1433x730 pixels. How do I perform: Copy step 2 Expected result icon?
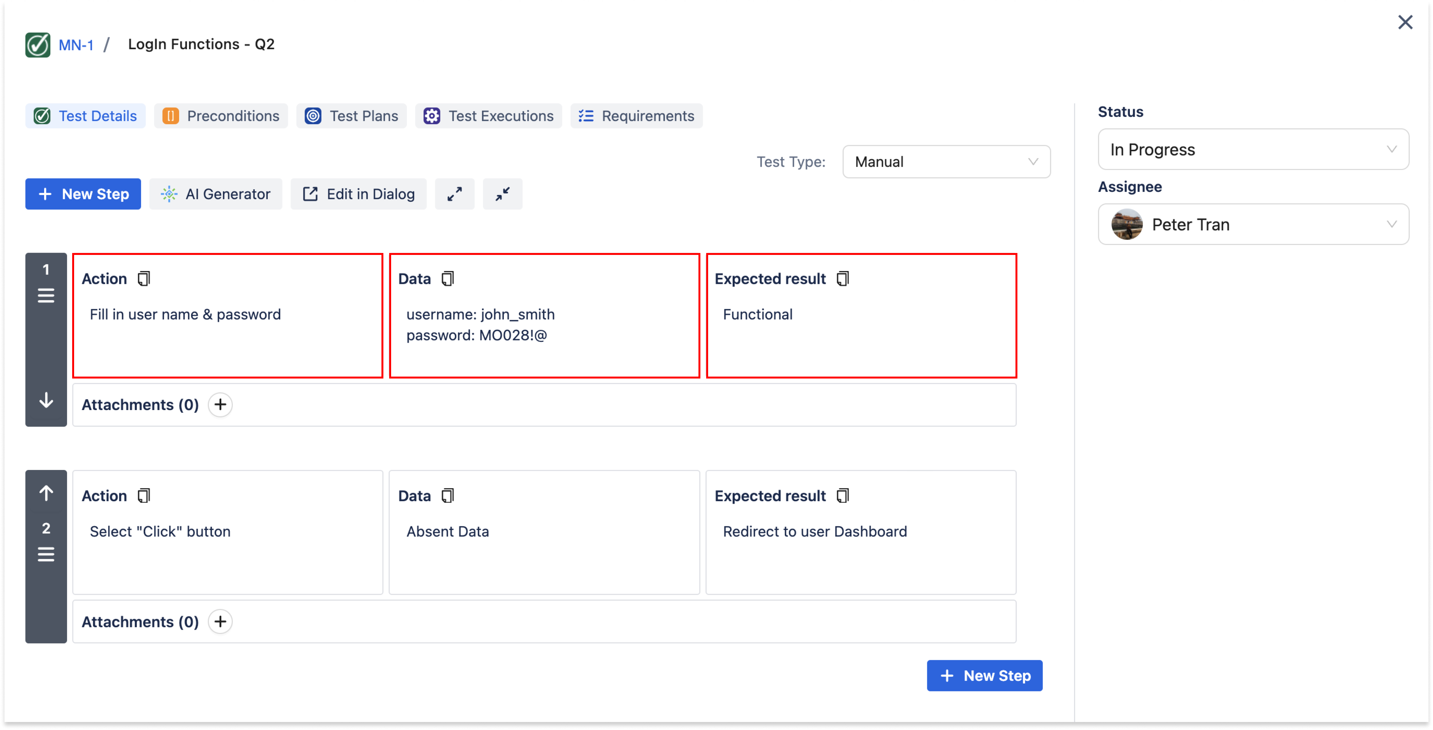843,495
